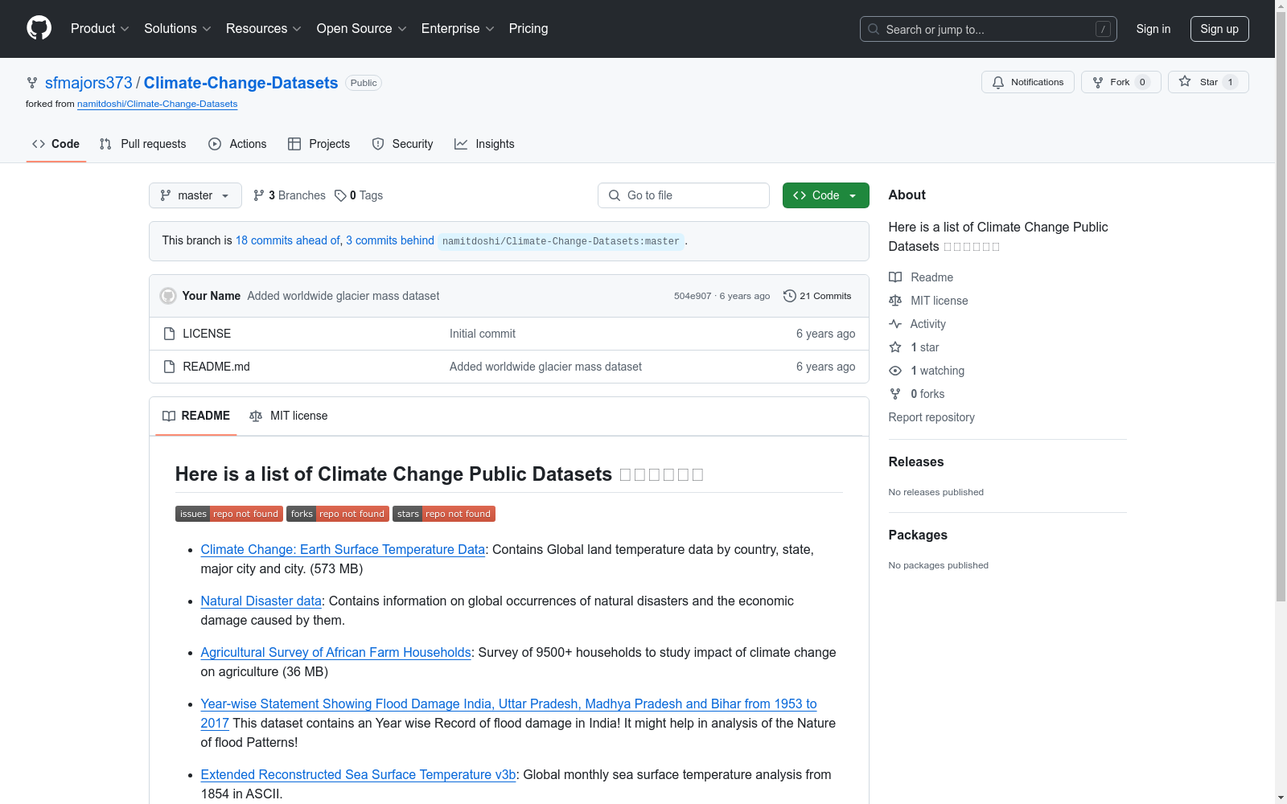Viewport: 1287px width, 804px height.
Task: Open the GitHub home logo
Action: [x=39, y=28]
